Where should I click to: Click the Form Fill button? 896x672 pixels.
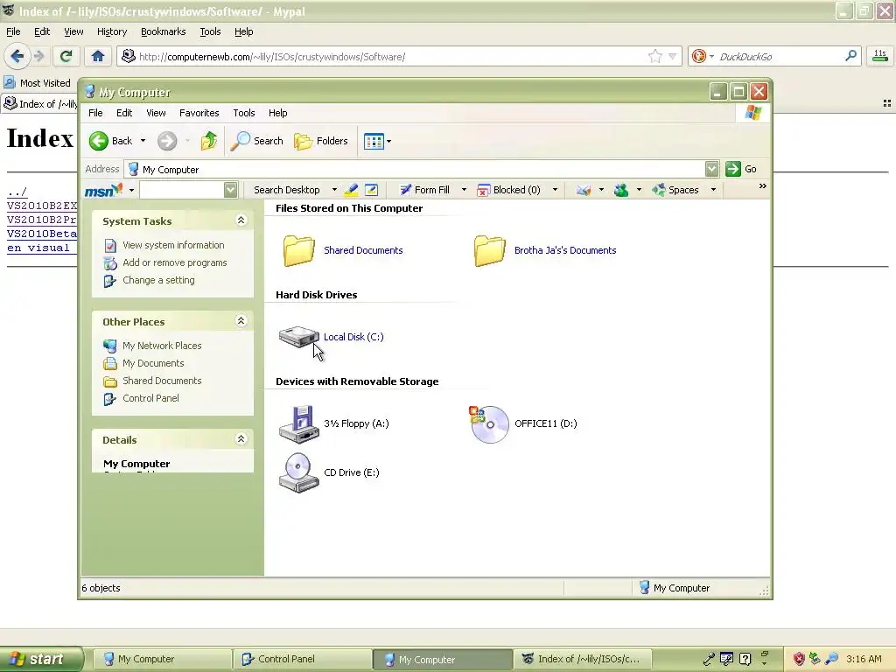[x=424, y=190]
